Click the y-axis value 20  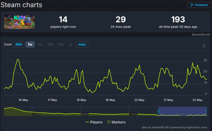click(205, 71)
